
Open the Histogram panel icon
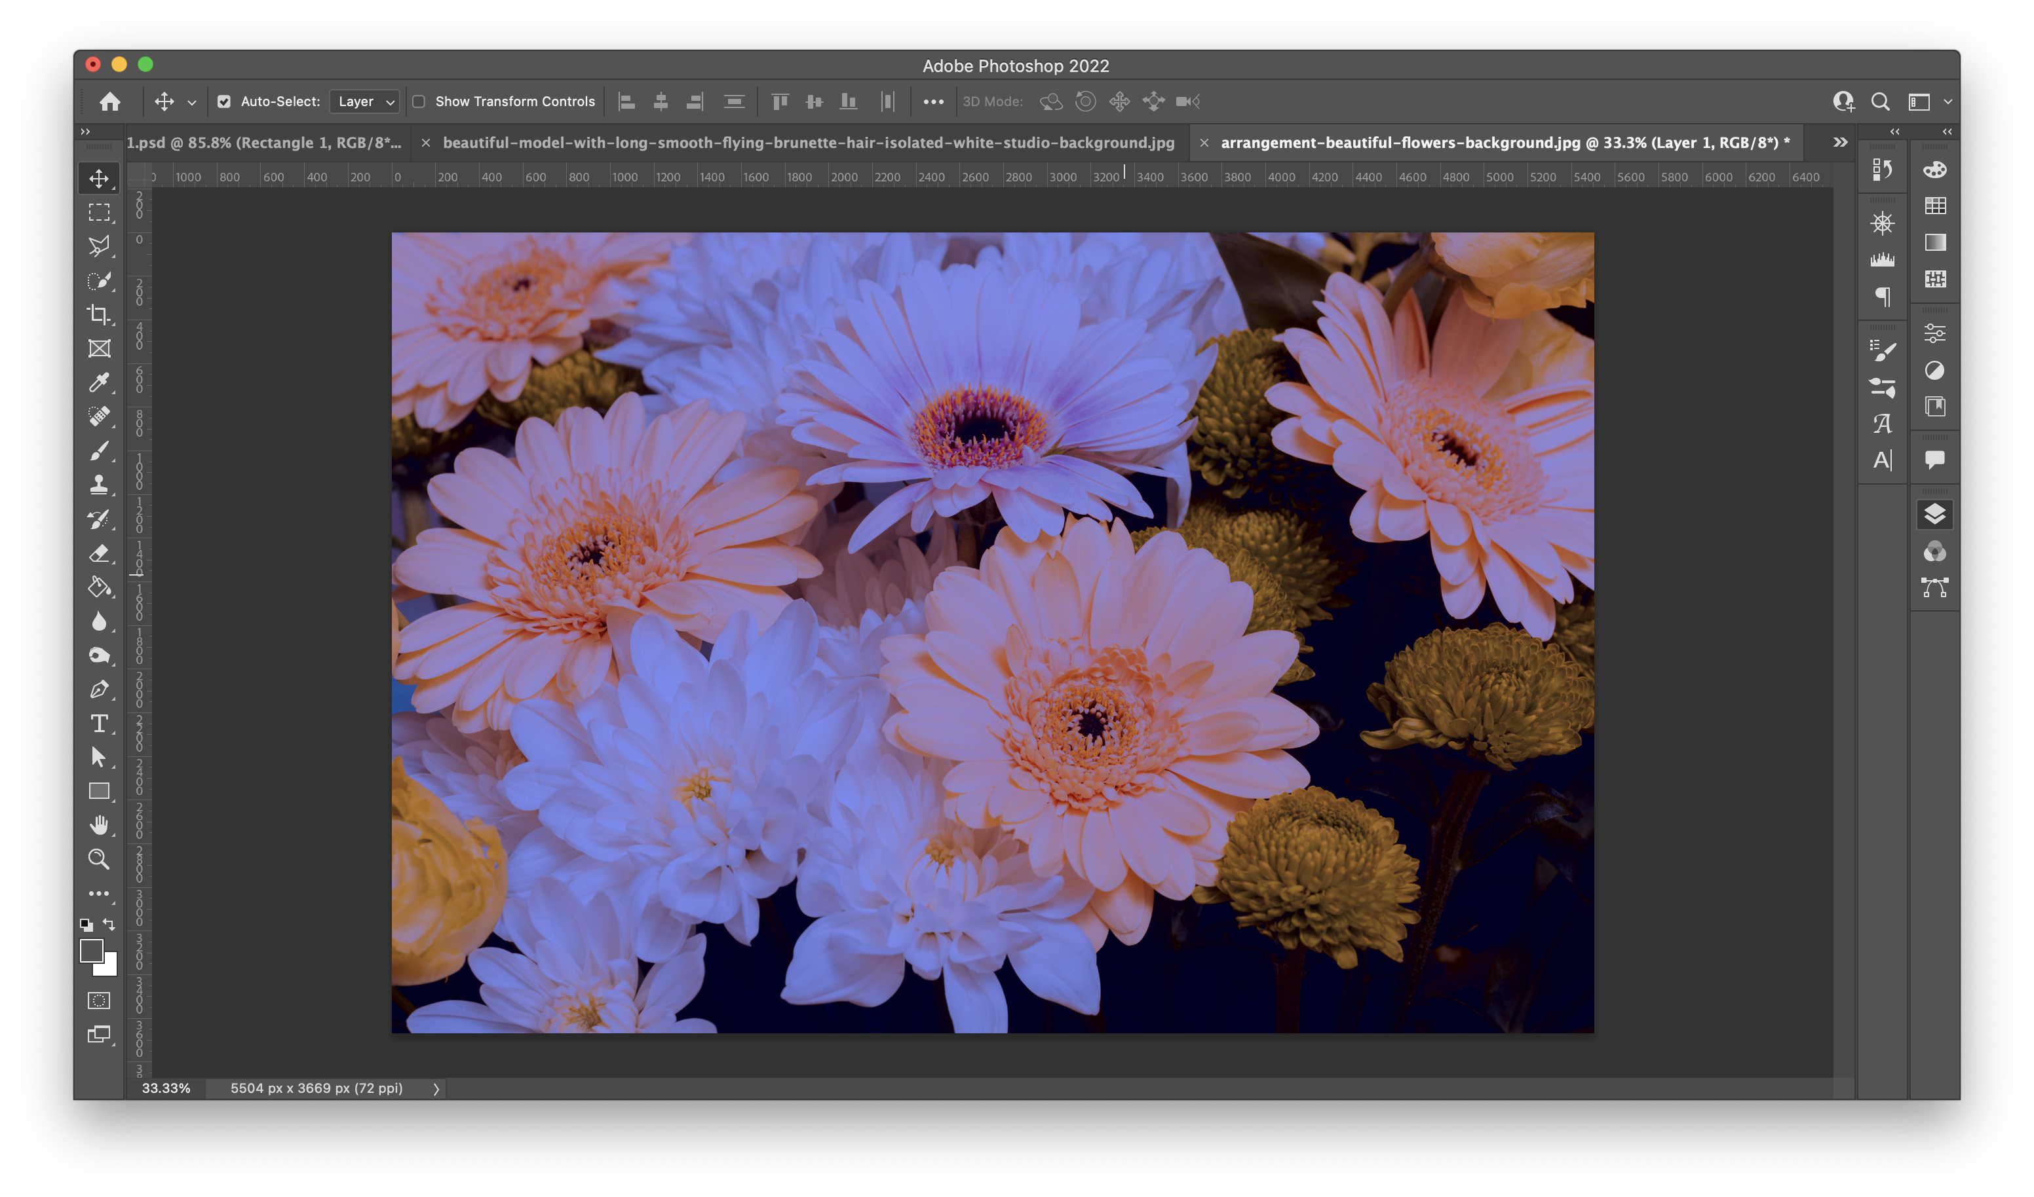click(x=1882, y=260)
